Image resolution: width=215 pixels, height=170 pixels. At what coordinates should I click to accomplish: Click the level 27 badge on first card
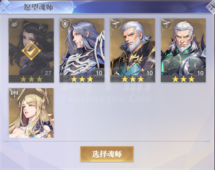[47, 73]
